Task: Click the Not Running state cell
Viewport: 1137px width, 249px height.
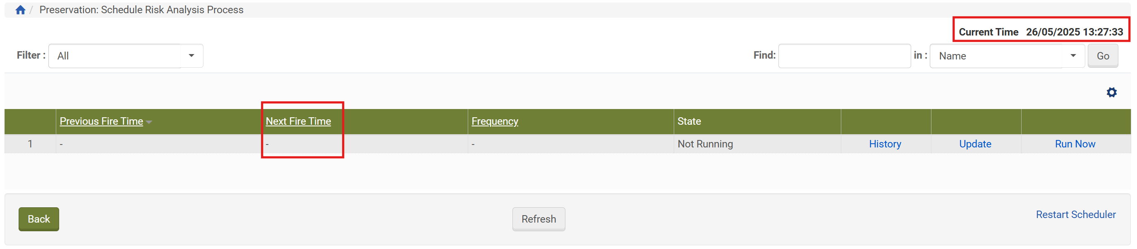Action: [705, 144]
